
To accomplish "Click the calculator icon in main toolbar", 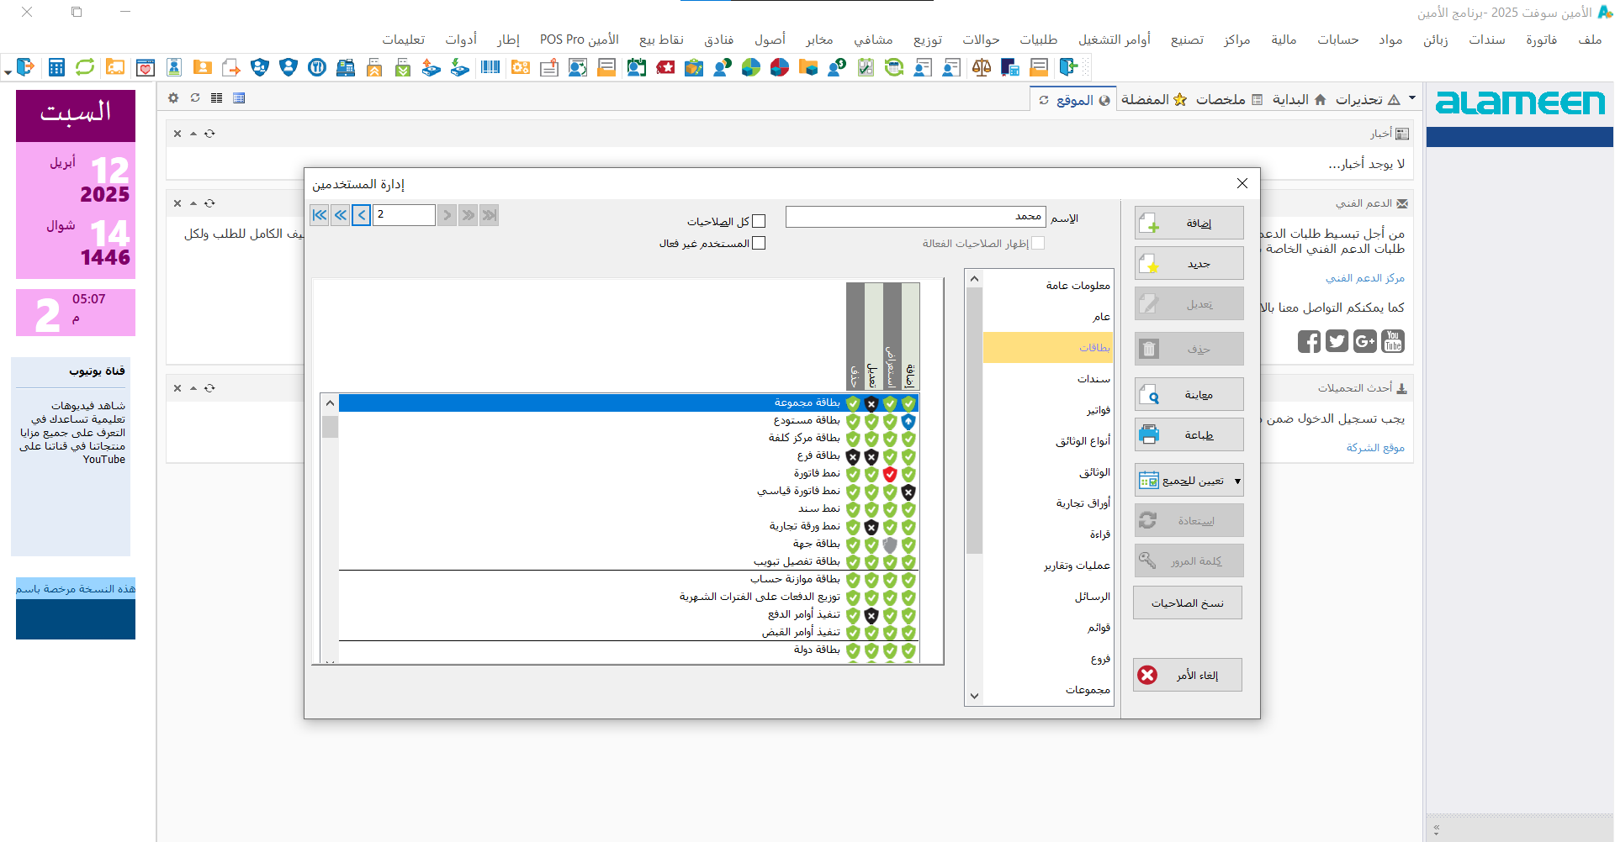I will [56, 68].
